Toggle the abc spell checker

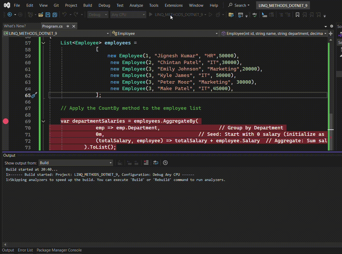tap(254, 15)
